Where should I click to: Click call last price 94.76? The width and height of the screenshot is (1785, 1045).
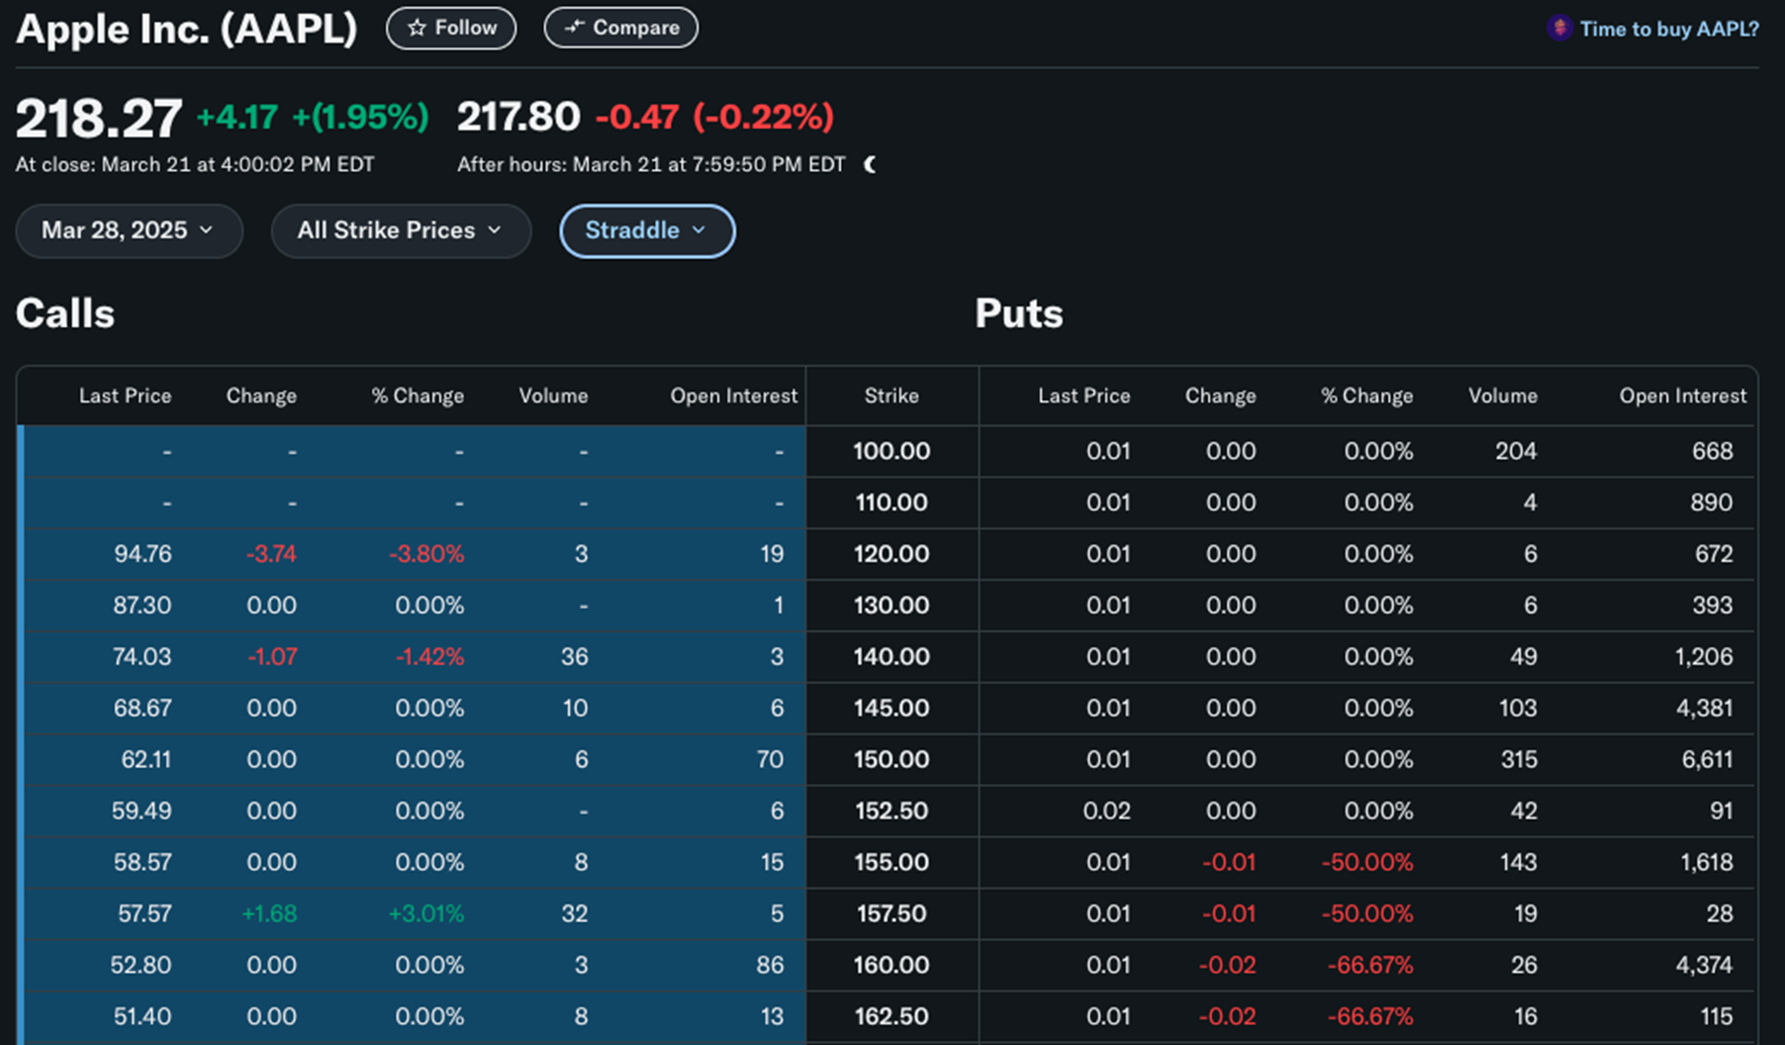(142, 554)
